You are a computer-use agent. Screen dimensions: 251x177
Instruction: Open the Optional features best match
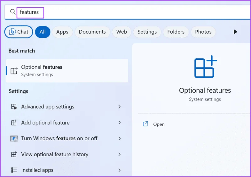[x=67, y=71]
